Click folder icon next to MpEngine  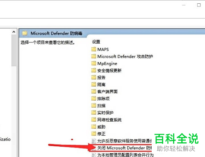tap(93, 63)
